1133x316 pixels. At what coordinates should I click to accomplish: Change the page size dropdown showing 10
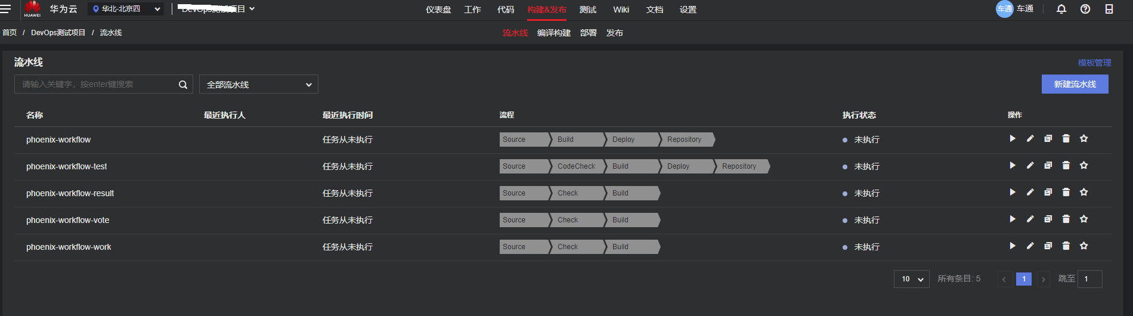click(x=912, y=279)
